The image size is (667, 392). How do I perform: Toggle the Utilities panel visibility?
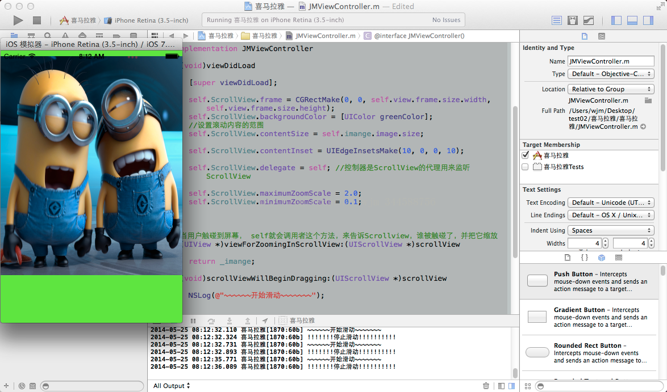coord(648,20)
